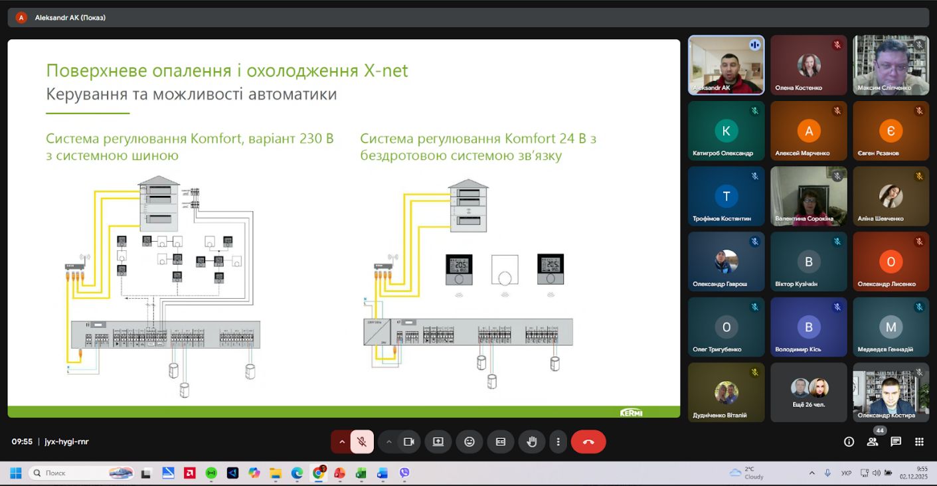Open the meeting chat panel
Screen dimensions: 937x486
tap(896, 442)
